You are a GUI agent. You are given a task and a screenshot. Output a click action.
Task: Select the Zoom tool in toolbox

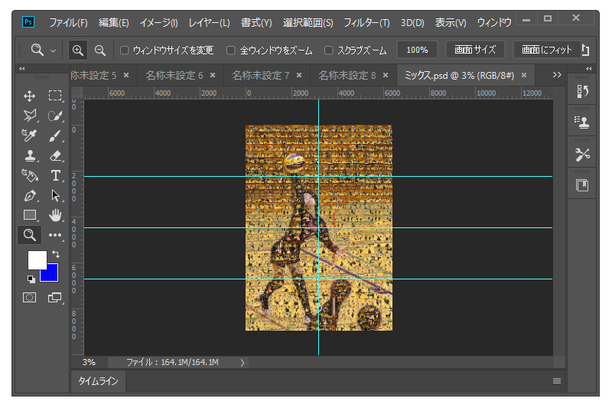click(30, 235)
